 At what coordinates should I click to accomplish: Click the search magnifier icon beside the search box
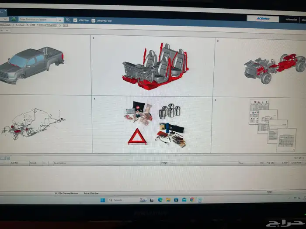click(x=68, y=20)
